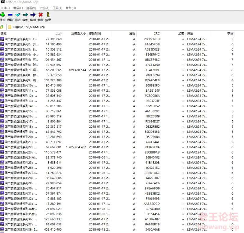The height and width of the screenshot is (233, 244).
Task: Sort list by 大小 column header
Action: 58,34
